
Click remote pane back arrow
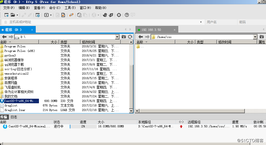point(141,37)
